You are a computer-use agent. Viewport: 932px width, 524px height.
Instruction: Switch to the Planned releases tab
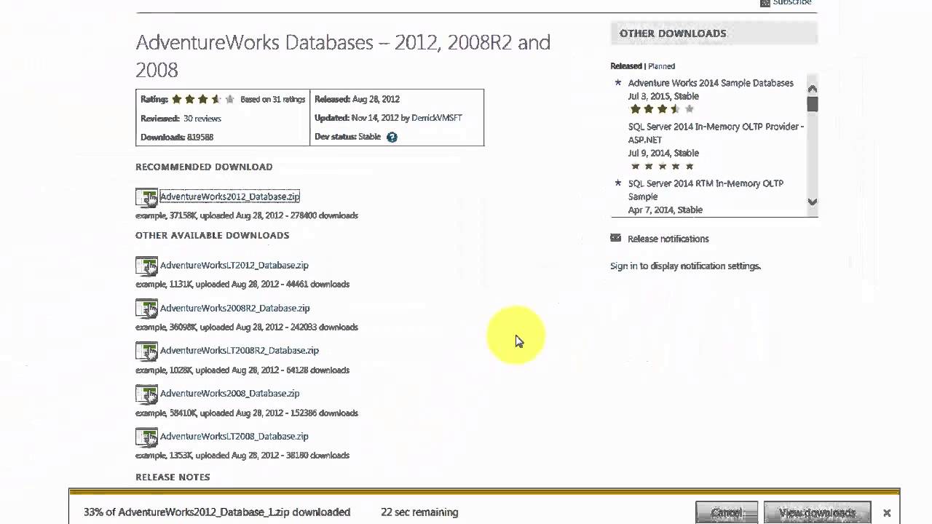coord(662,66)
